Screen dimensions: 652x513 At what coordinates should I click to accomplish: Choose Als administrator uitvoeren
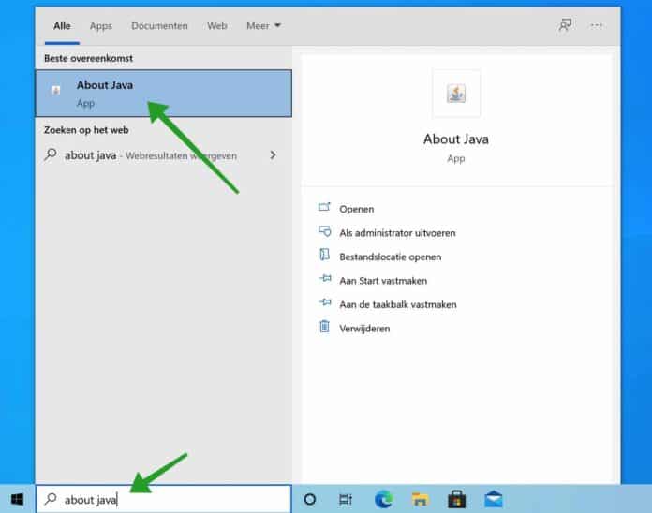pyautogui.click(x=397, y=233)
